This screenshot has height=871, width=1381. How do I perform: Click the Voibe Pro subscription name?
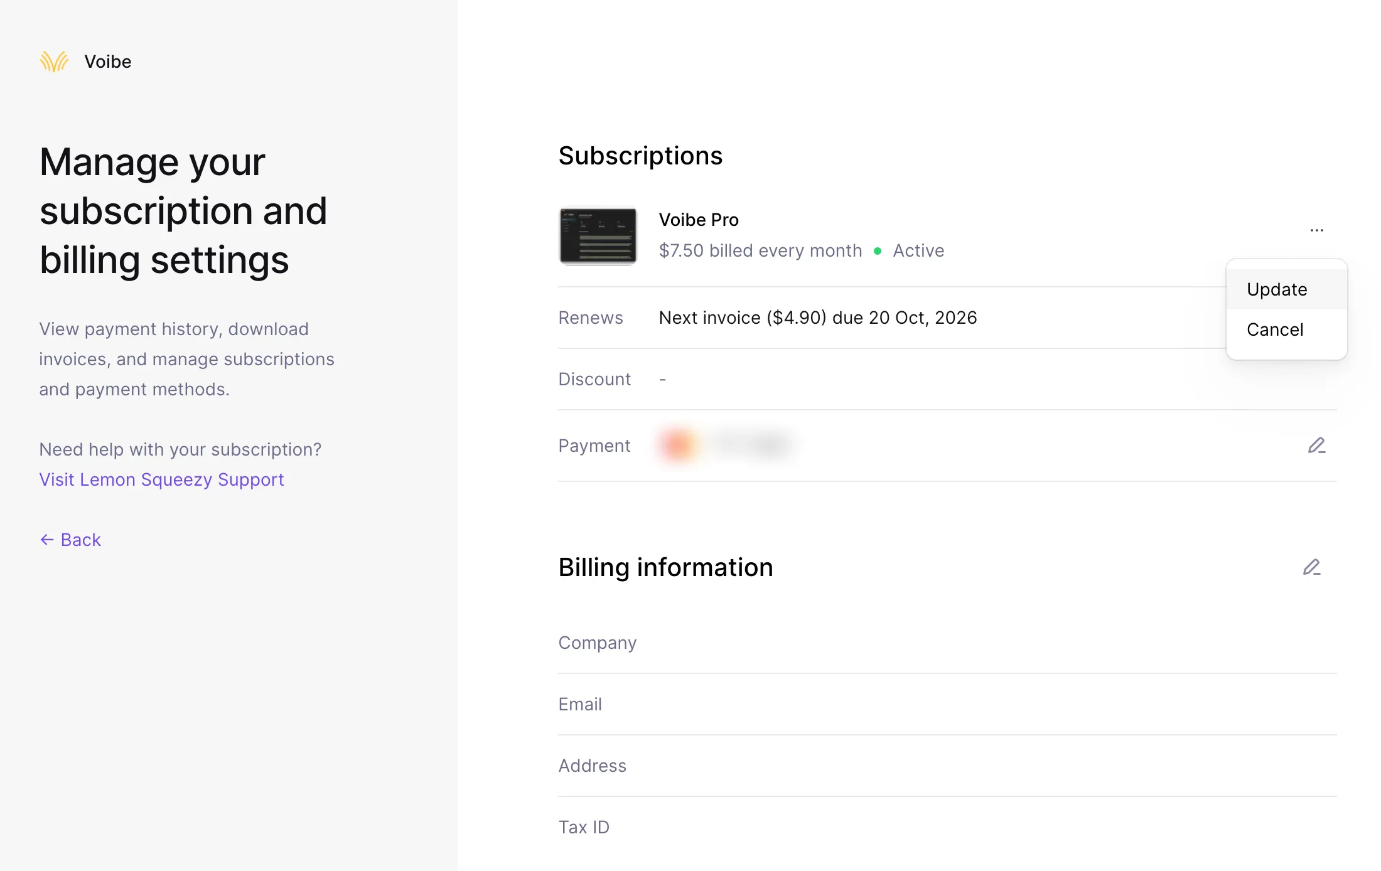coord(699,220)
